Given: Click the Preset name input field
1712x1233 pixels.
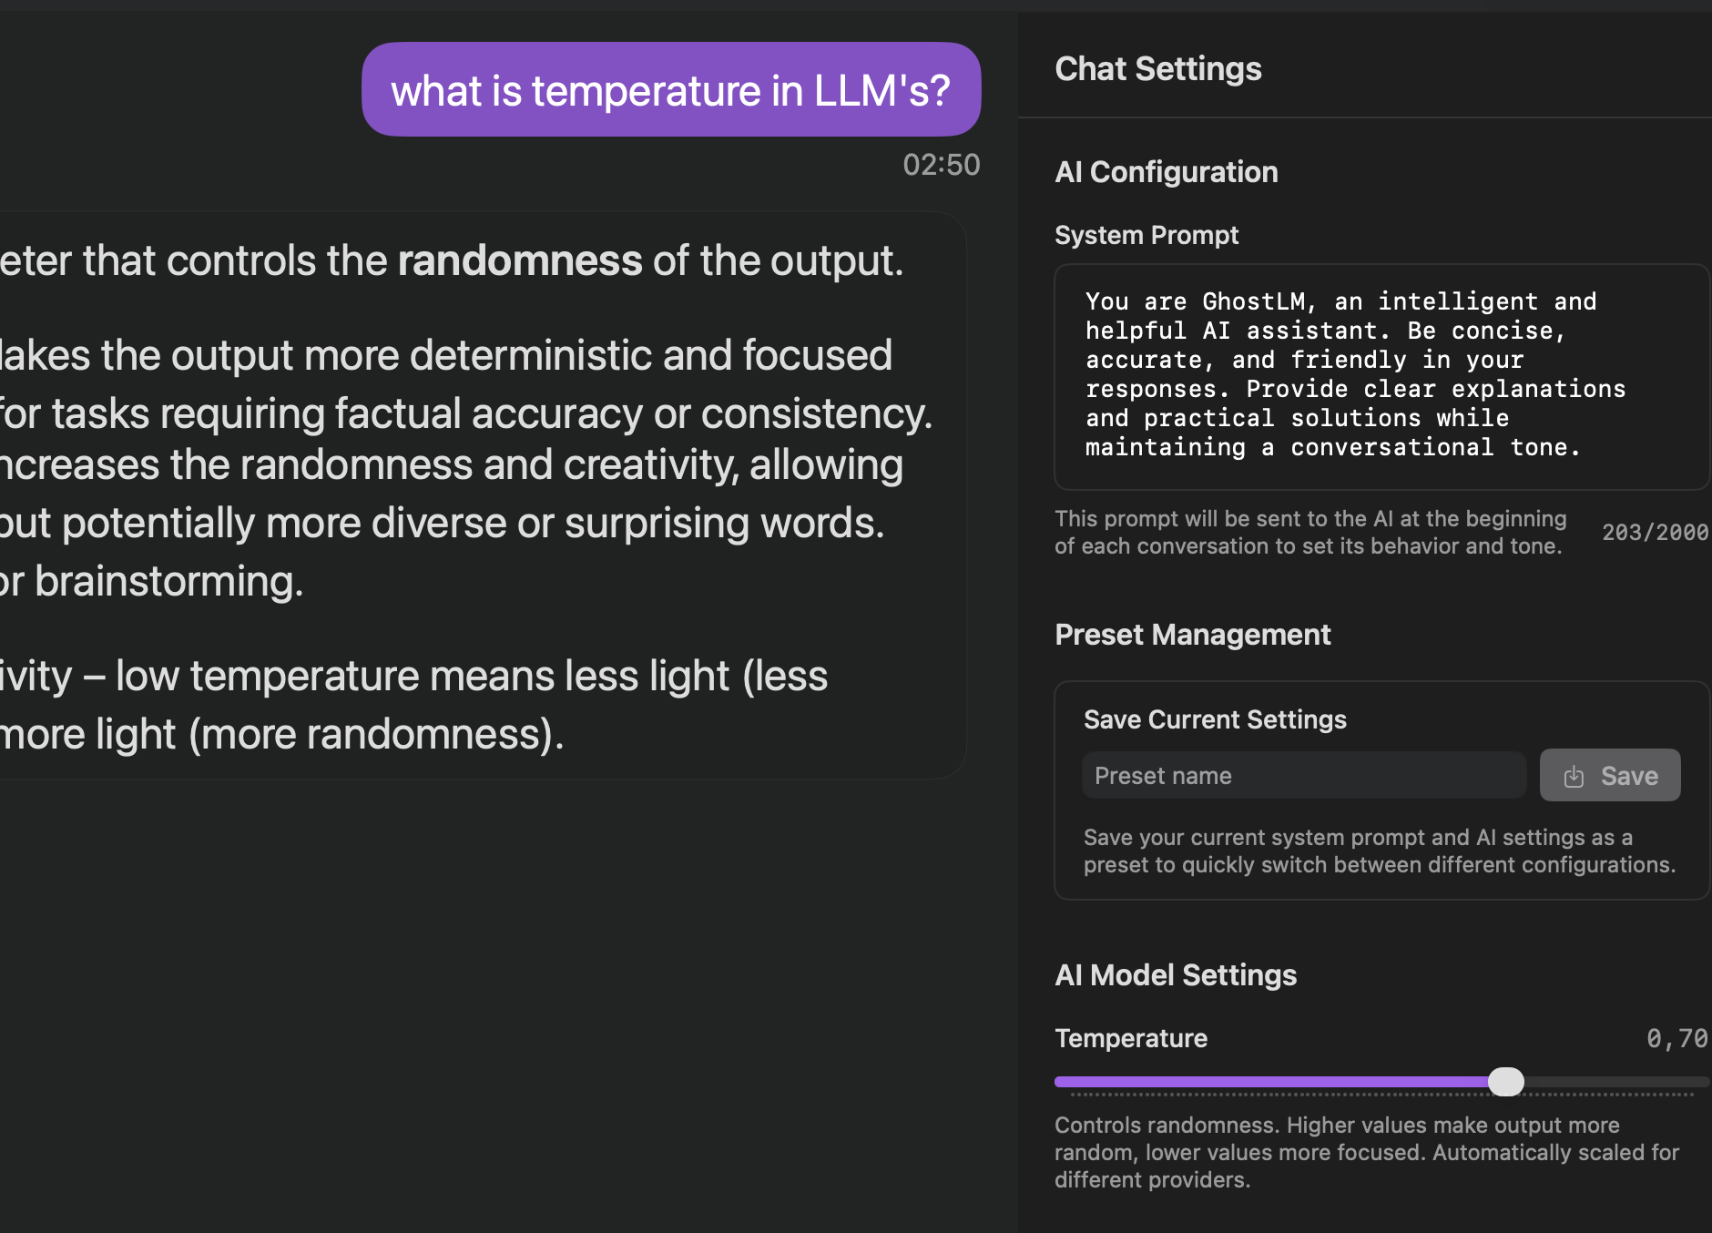Looking at the screenshot, I should pos(1303,776).
